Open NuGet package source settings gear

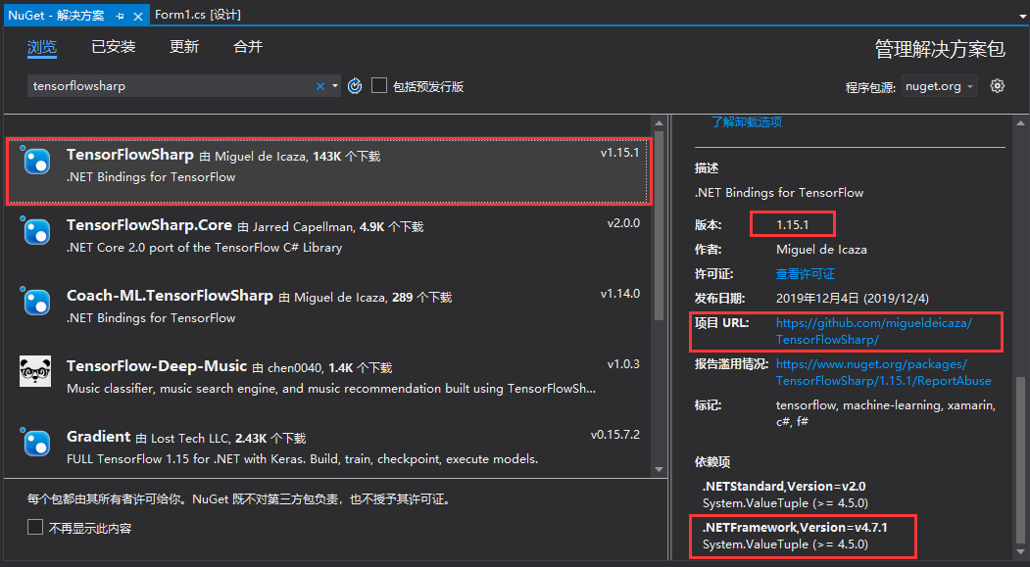pos(997,85)
